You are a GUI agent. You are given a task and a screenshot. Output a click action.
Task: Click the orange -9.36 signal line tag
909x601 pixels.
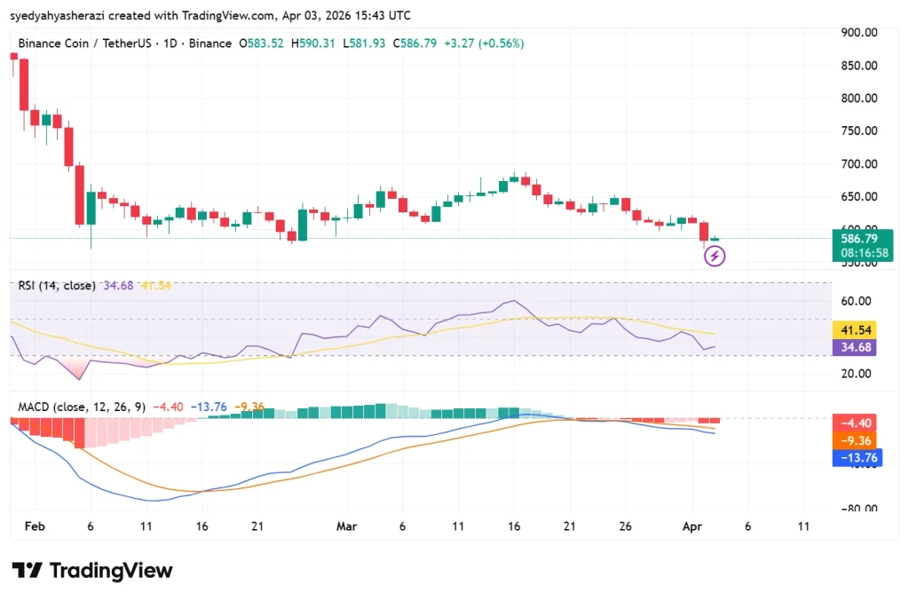point(854,440)
